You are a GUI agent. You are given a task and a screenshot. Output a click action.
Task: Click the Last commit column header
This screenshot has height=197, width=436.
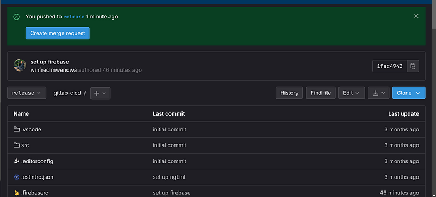pyautogui.click(x=169, y=113)
